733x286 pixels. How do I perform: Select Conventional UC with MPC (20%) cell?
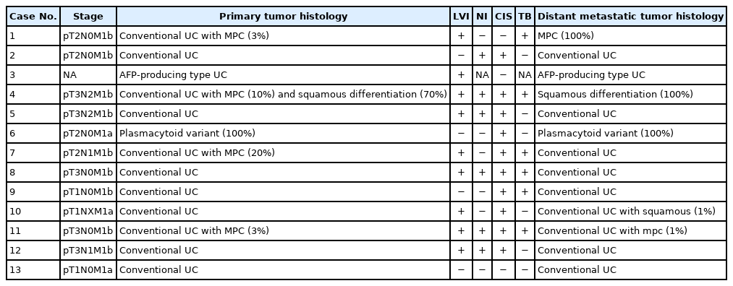pyautogui.click(x=284, y=153)
